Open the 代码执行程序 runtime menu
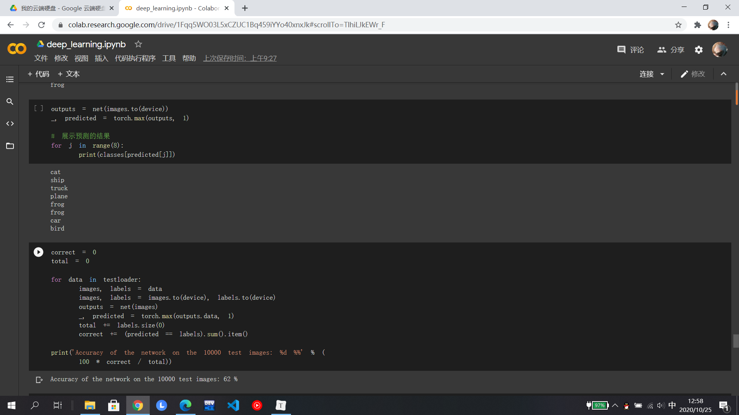This screenshot has height=415, width=739. 135,58
